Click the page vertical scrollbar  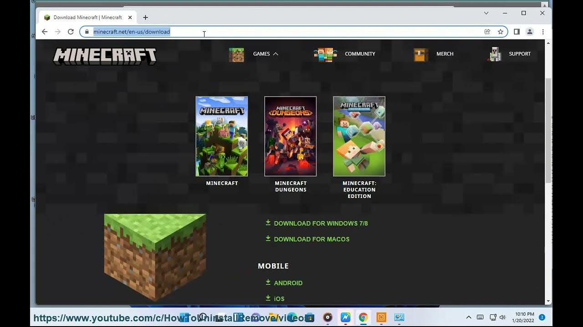coord(548,130)
